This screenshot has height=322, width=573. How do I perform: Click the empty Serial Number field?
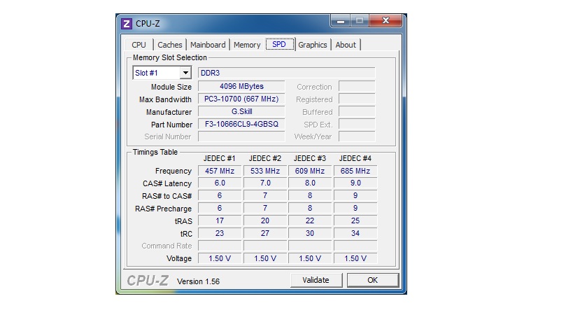tap(241, 136)
